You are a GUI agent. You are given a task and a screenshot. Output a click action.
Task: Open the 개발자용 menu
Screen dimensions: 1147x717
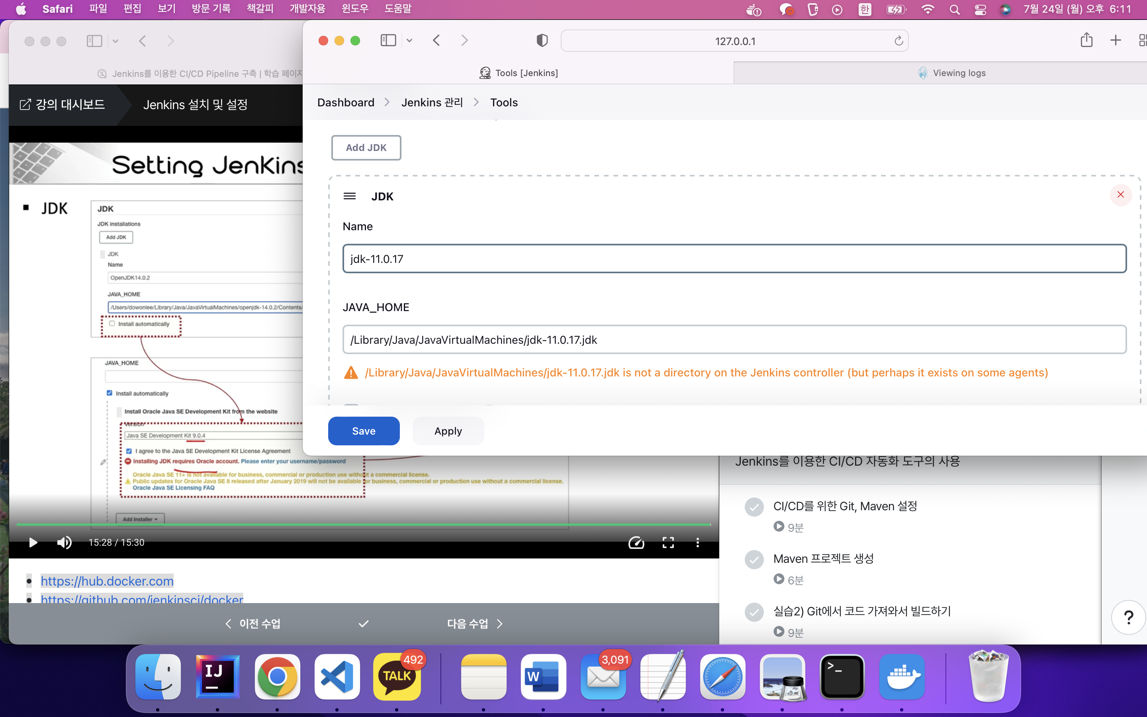pos(307,9)
